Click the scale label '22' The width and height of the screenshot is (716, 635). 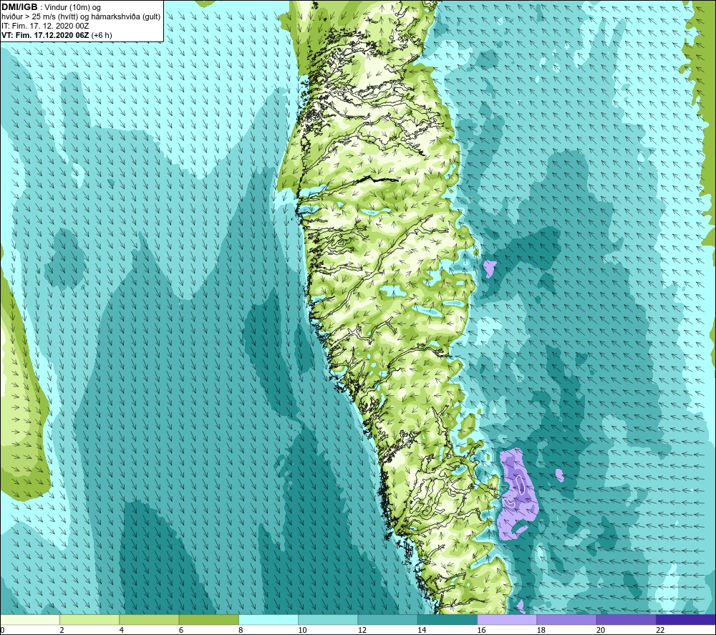coord(660,630)
